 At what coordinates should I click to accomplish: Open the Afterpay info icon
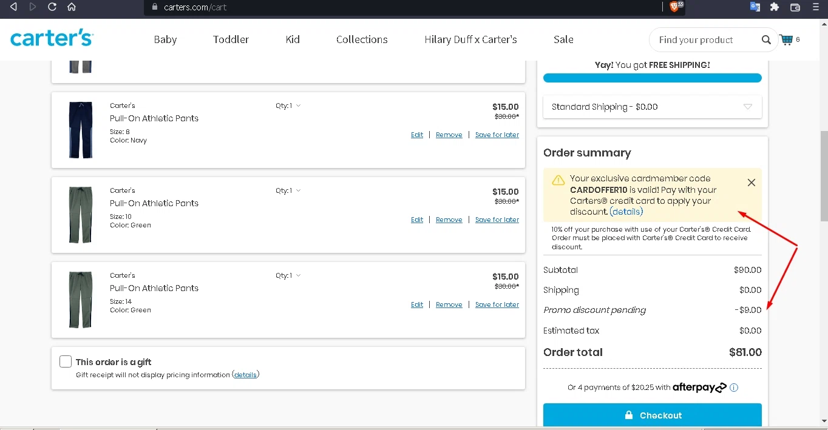(x=734, y=388)
